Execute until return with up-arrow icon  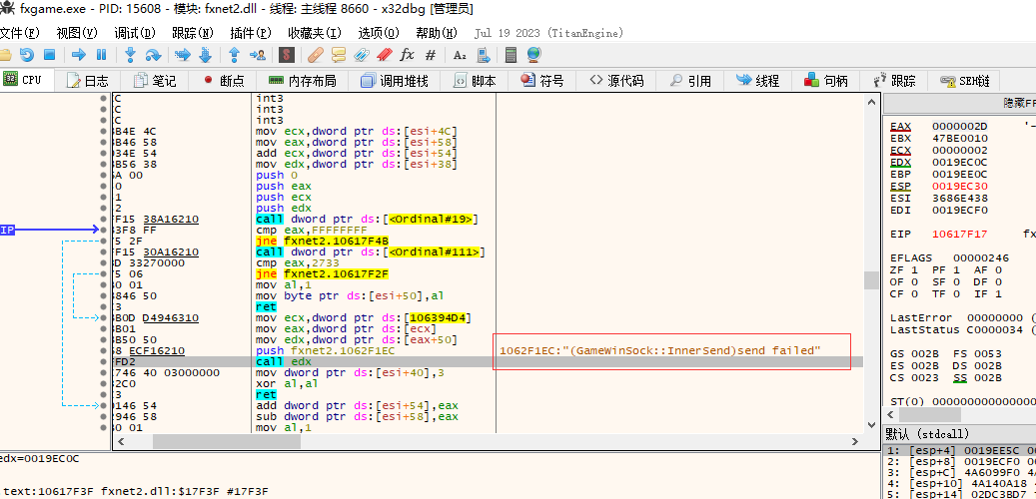click(234, 54)
